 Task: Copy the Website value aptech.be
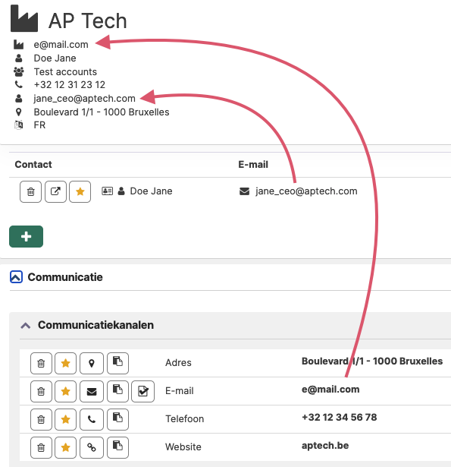tap(117, 447)
